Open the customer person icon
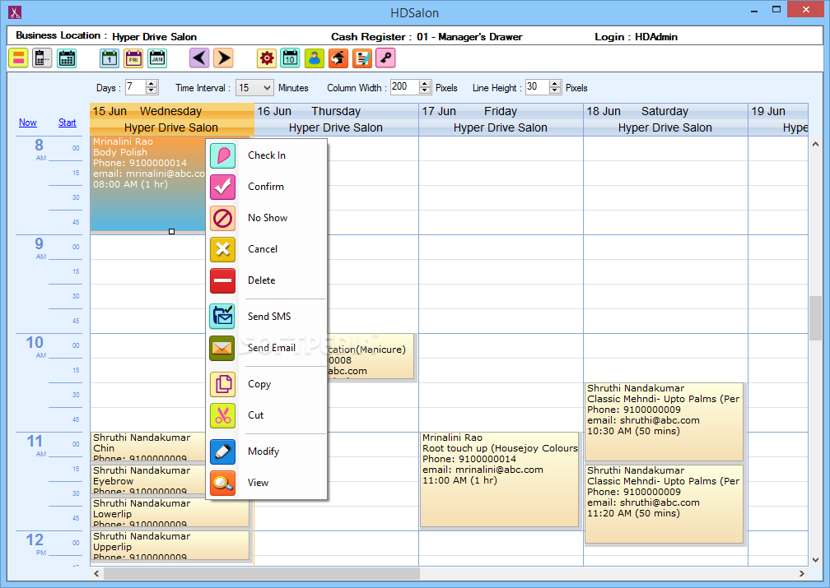This screenshot has width=830, height=588. click(315, 58)
